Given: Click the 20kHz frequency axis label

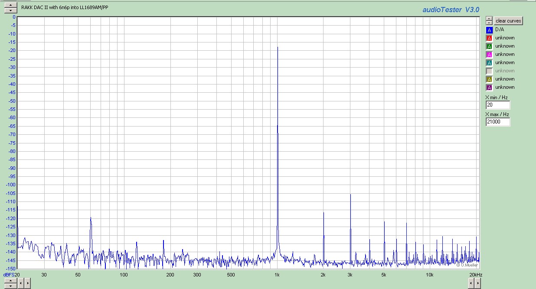Looking at the screenshot, I should [475, 275].
